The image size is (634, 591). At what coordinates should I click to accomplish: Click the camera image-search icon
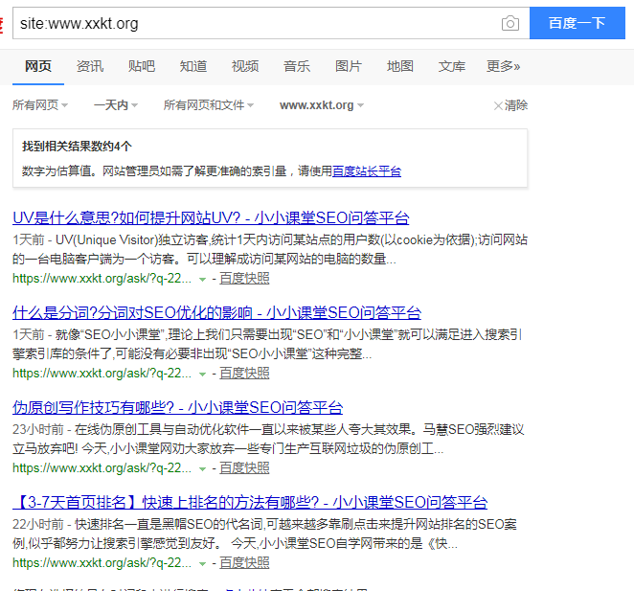(x=510, y=23)
